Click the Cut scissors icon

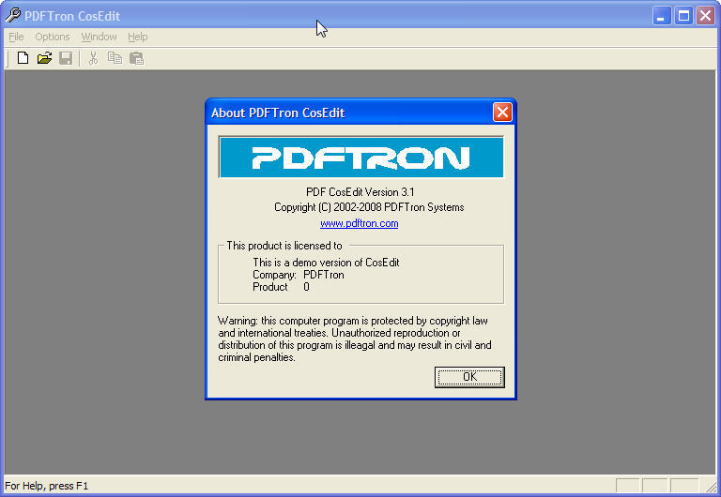[93, 58]
